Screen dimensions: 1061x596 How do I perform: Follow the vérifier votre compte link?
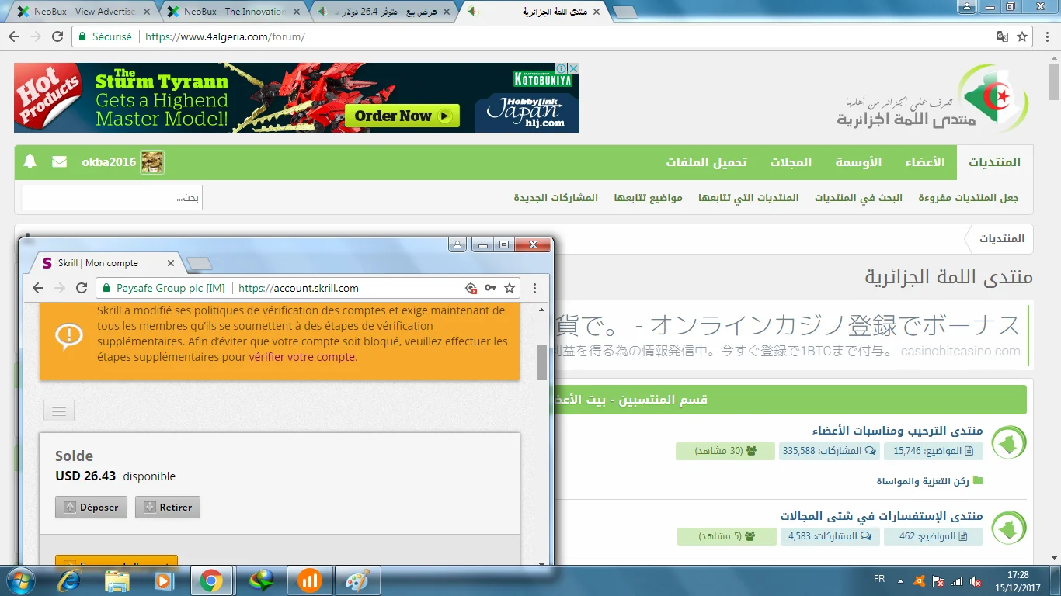(302, 357)
